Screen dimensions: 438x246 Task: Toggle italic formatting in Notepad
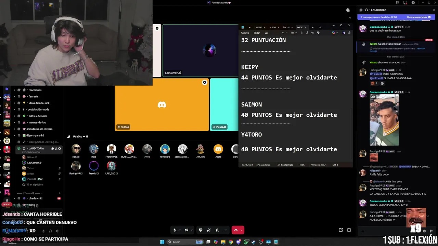(307, 33)
